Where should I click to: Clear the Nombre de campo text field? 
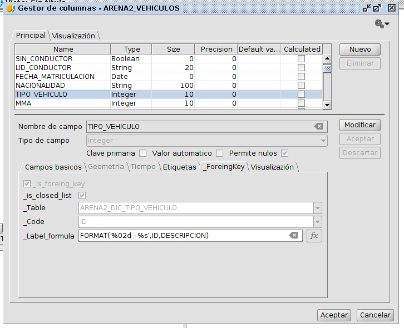pyautogui.click(x=318, y=126)
